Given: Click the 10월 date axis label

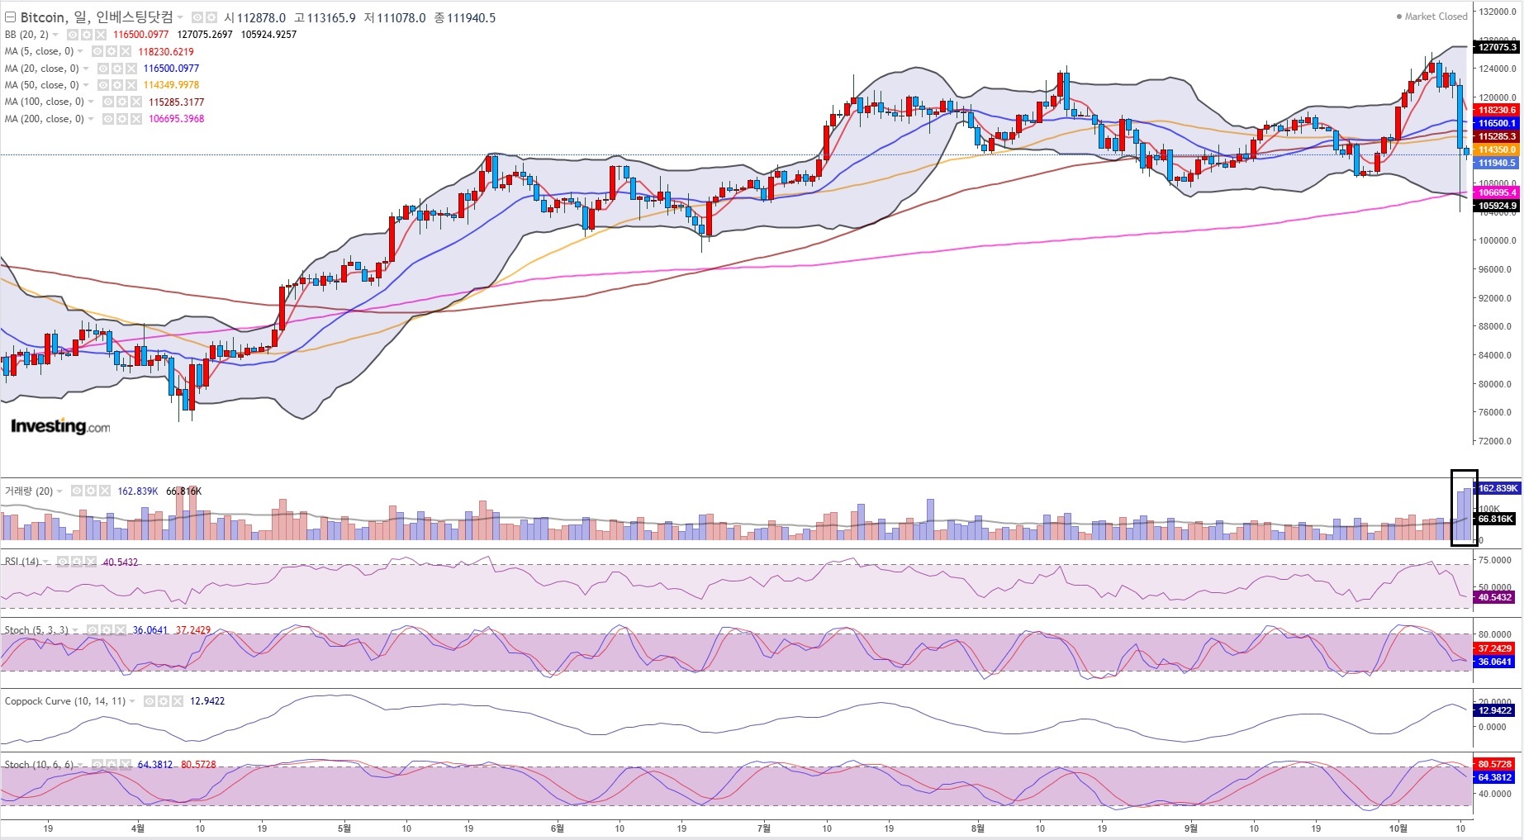Looking at the screenshot, I should (1398, 828).
